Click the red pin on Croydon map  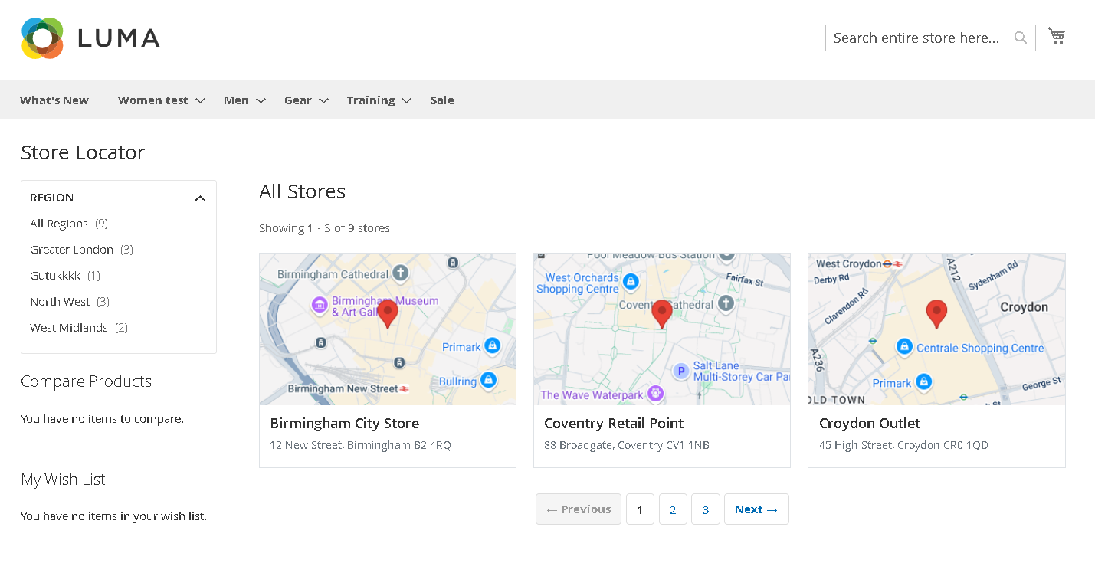coord(936,313)
